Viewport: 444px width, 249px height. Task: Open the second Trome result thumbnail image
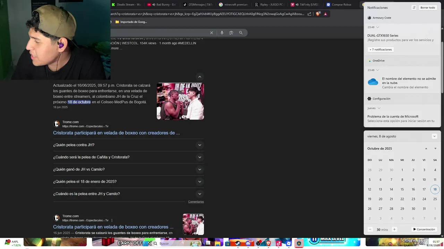click(x=193, y=224)
